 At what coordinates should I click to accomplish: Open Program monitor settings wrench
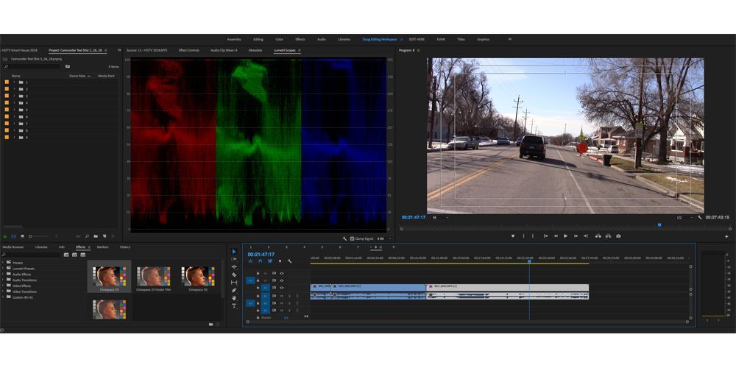pos(700,217)
